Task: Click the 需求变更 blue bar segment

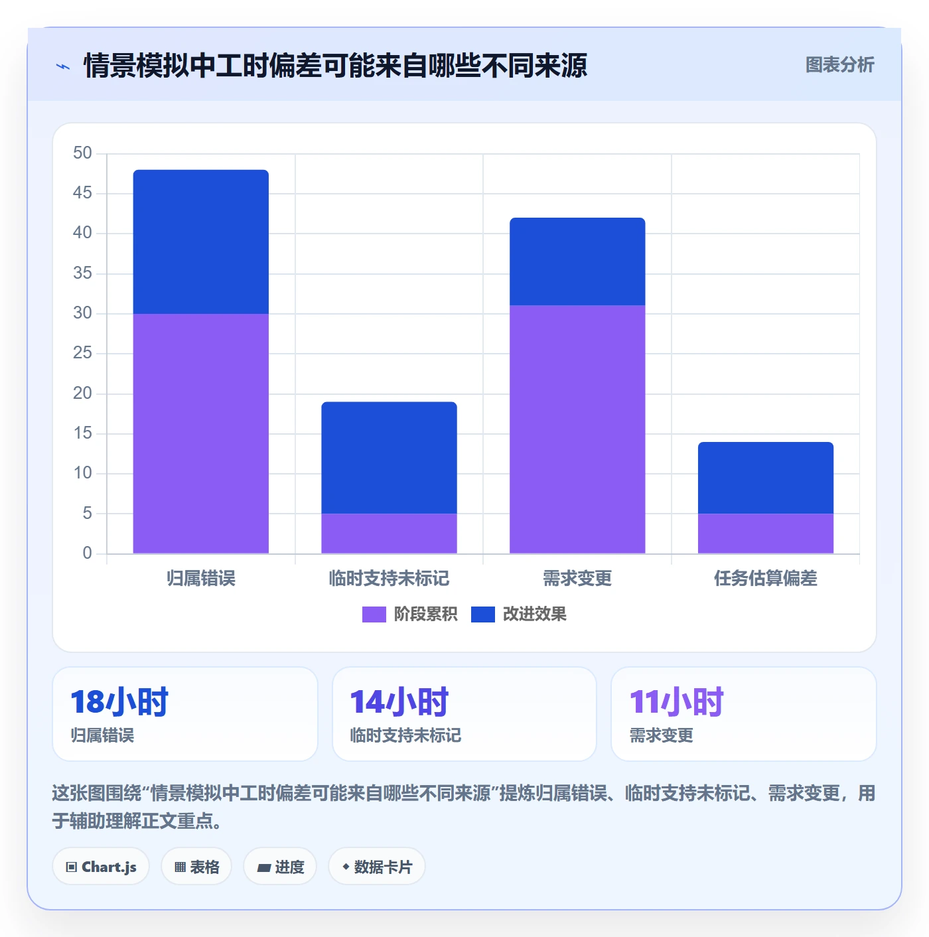Action: 577,261
